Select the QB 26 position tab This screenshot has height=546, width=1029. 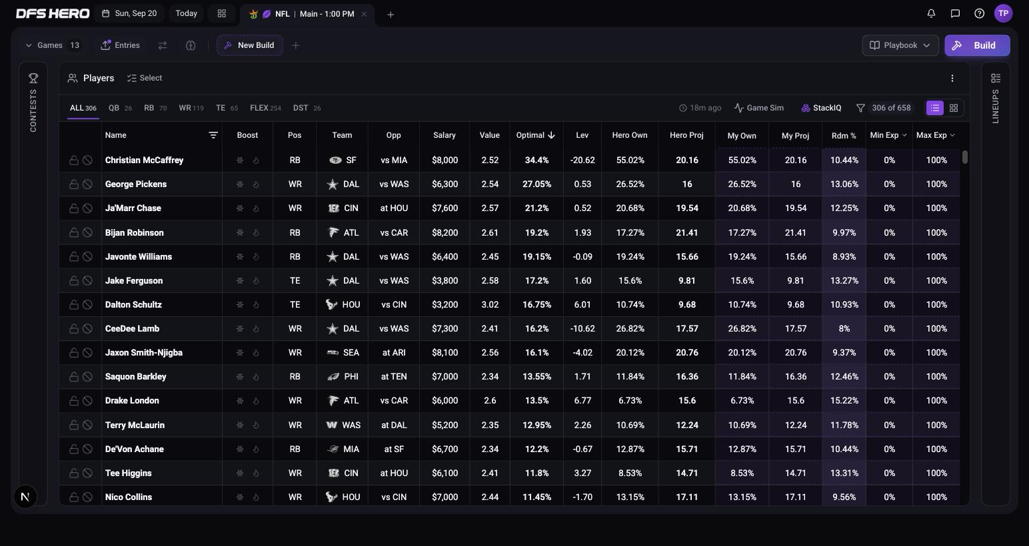[x=120, y=108]
